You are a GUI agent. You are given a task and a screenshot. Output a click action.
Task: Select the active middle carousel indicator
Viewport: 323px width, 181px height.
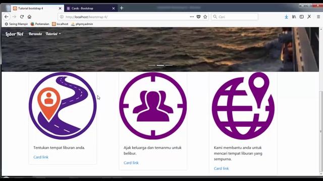[160, 65]
